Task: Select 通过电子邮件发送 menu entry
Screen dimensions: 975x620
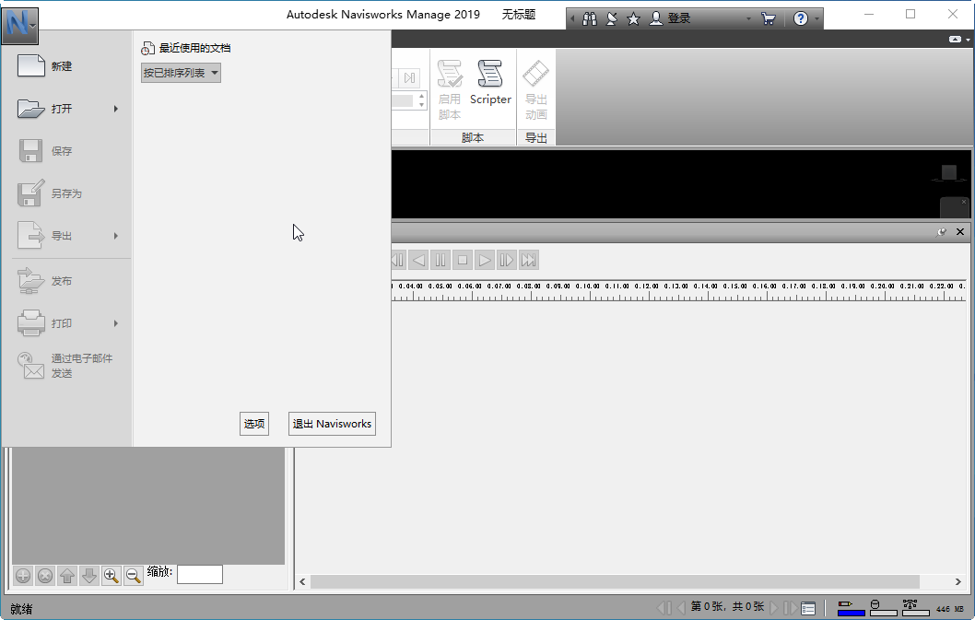Action: [x=65, y=366]
